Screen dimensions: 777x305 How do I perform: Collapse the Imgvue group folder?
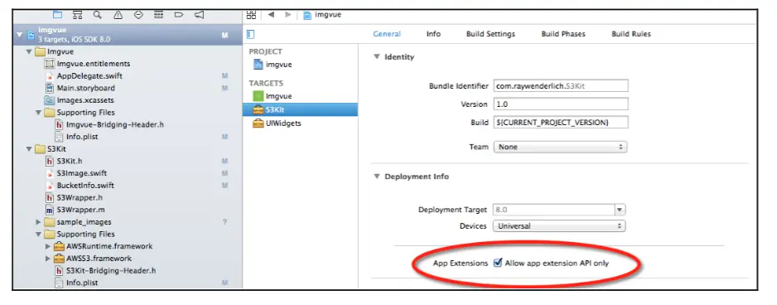click(29, 51)
